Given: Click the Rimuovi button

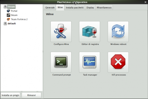Looking at the screenshot, I should point(31,95).
